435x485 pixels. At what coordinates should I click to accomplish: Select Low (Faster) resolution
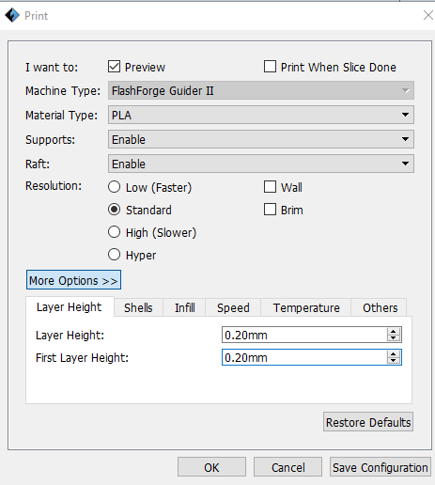pyautogui.click(x=114, y=187)
